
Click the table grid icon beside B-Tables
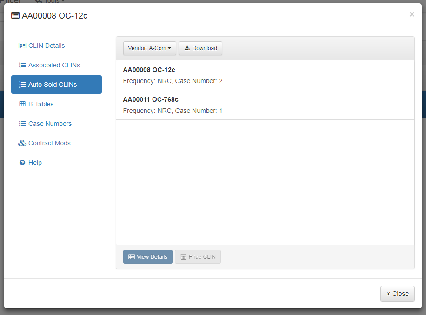click(22, 104)
